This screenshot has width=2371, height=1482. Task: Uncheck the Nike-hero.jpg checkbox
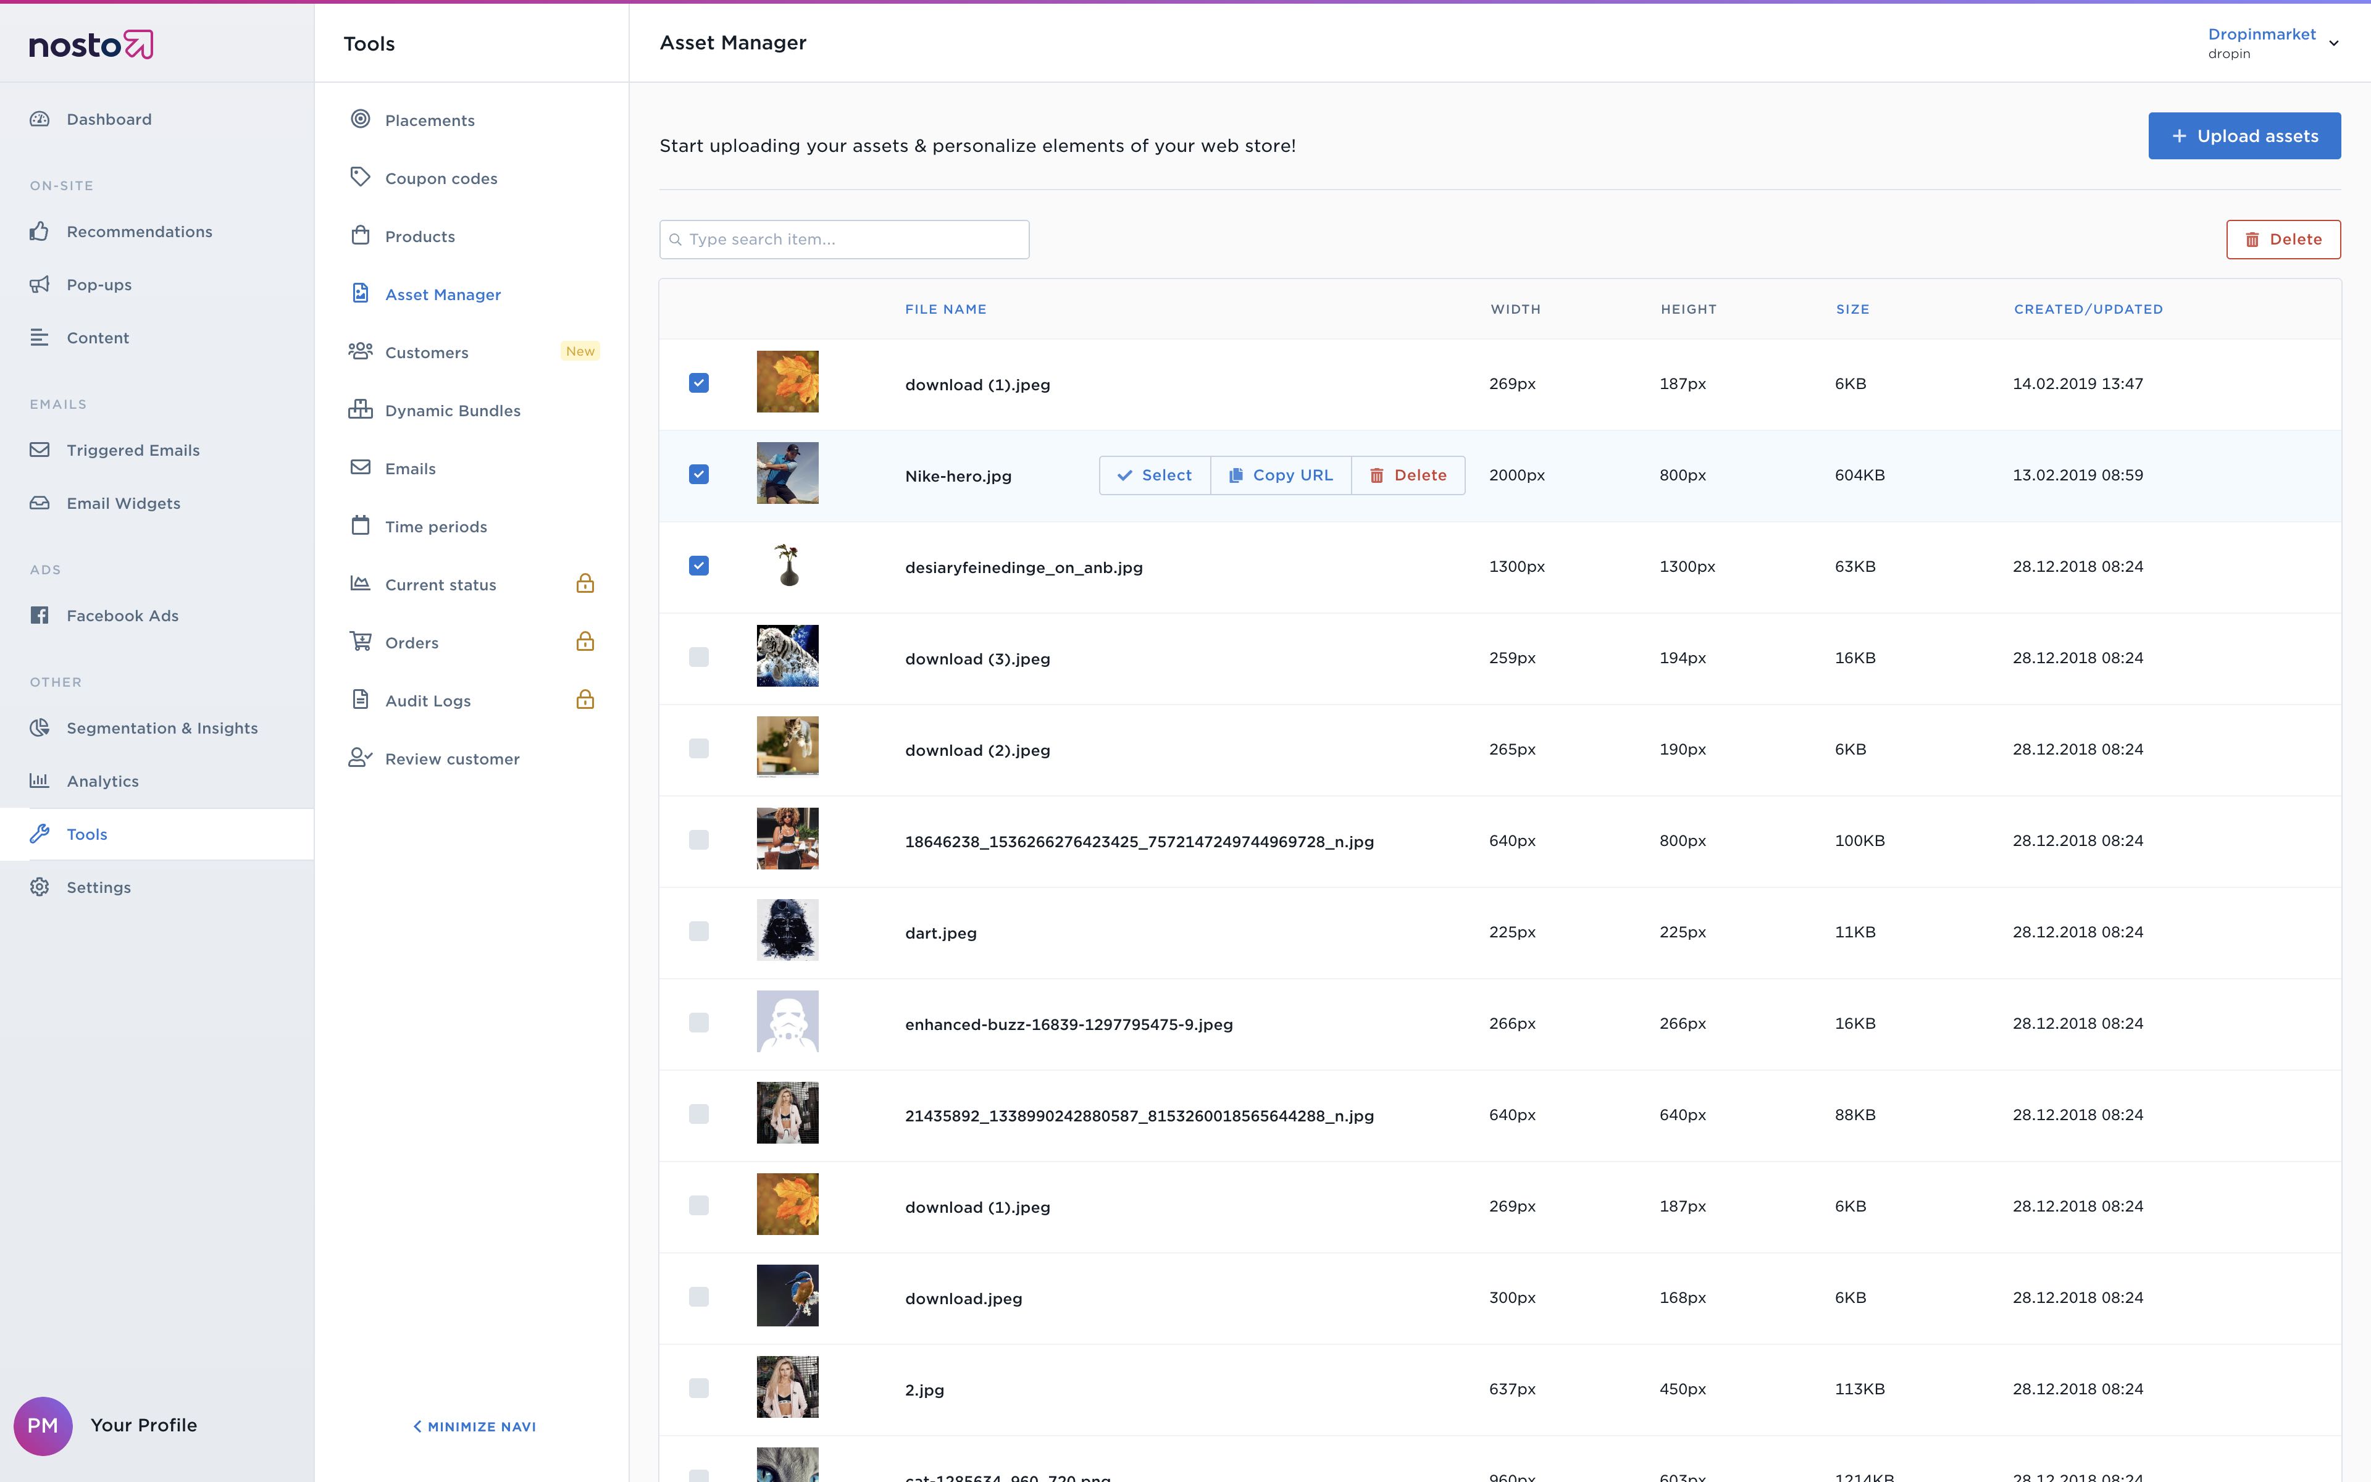click(x=698, y=474)
